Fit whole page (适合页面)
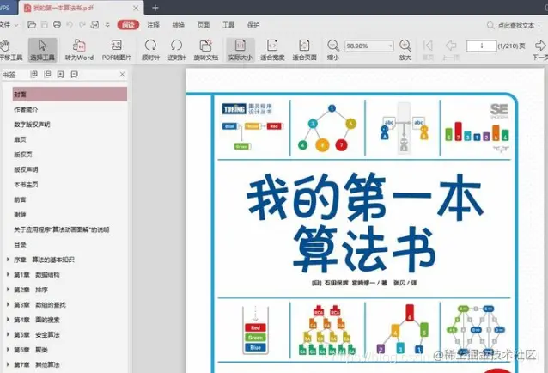548x373 pixels. [x=304, y=50]
